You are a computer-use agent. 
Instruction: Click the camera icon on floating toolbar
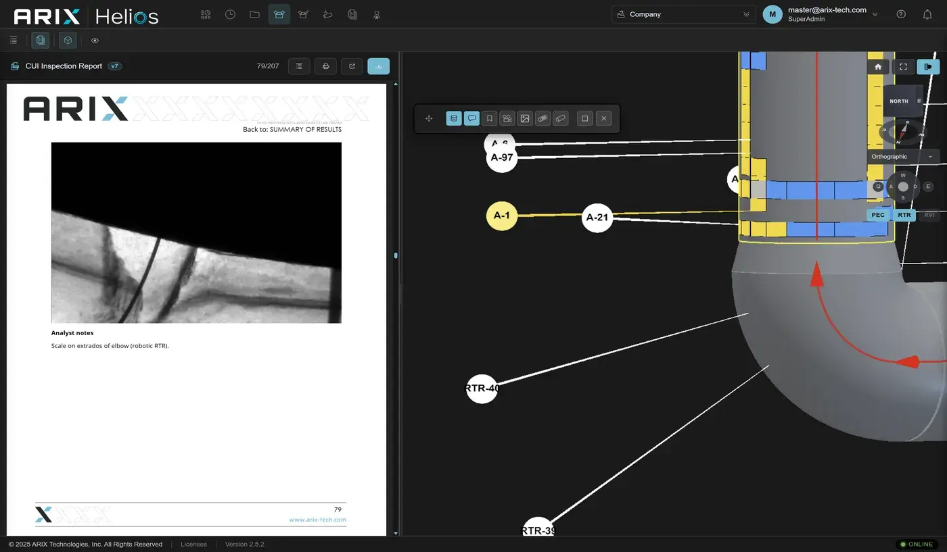(x=507, y=119)
